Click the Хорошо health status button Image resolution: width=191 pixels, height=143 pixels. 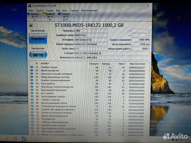[x=38, y=39]
